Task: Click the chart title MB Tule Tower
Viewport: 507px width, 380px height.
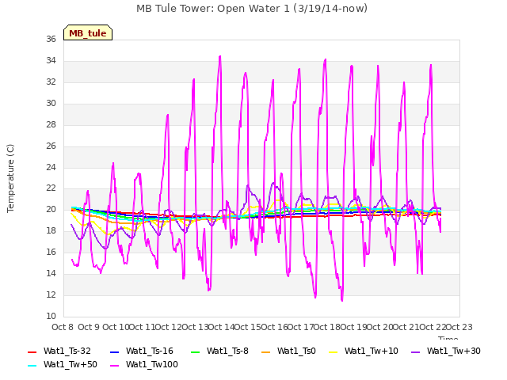Action: pyautogui.click(x=252, y=9)
